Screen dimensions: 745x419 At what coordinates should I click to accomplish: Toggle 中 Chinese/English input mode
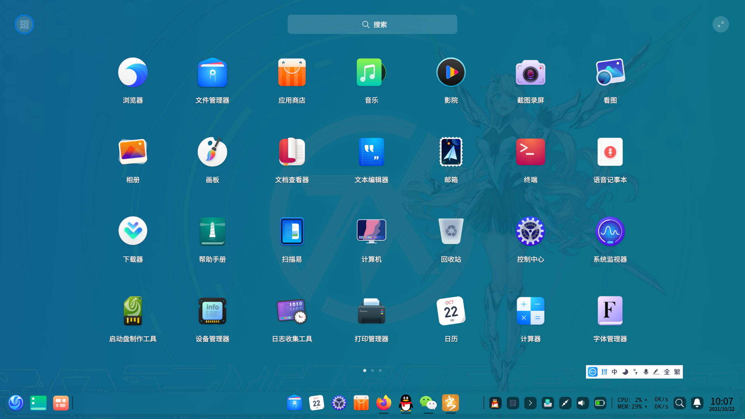click(x=614, y=372)
